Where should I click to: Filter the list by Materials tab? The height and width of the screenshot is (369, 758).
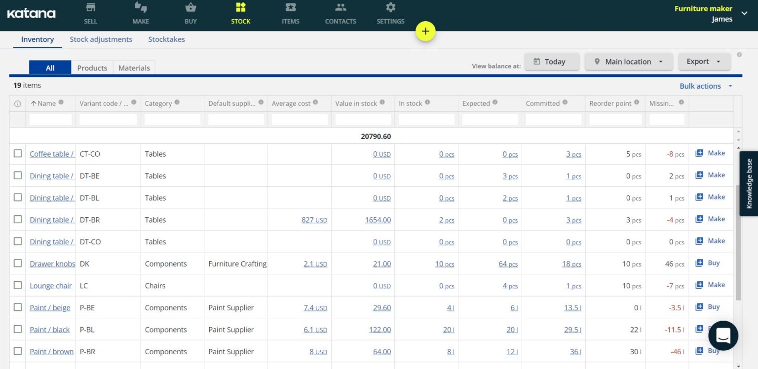[x=134, y=68]
